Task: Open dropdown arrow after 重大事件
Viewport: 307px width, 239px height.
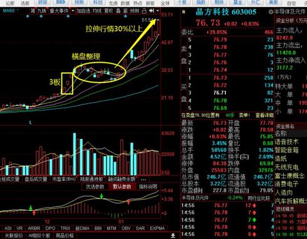Action: click(x=73, y=11)
